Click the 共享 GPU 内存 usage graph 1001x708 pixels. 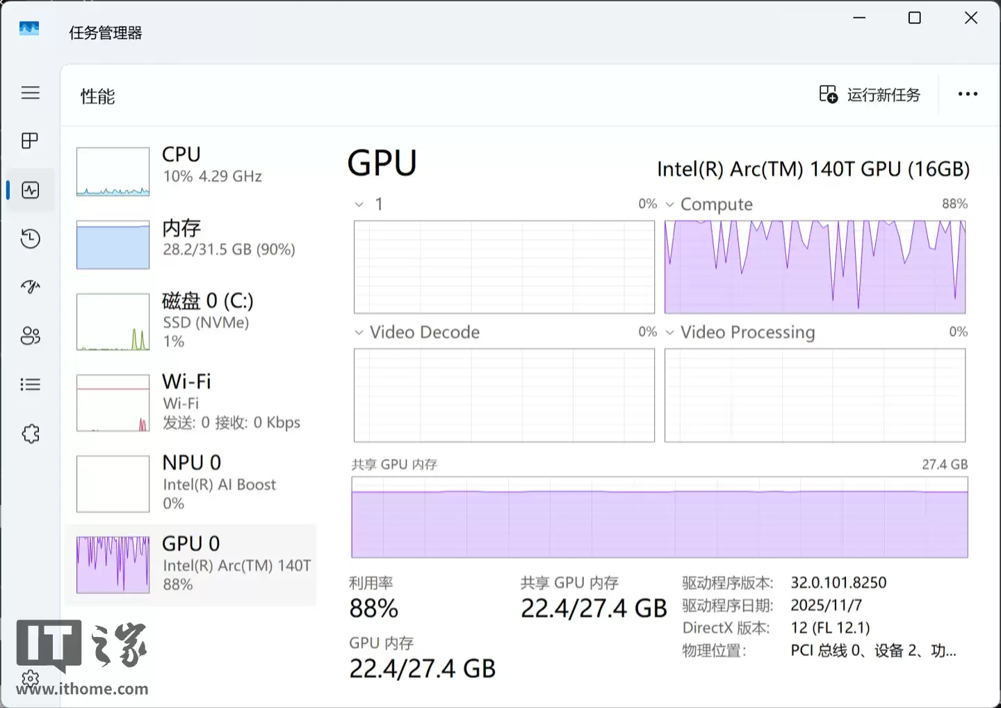(659, 517)
